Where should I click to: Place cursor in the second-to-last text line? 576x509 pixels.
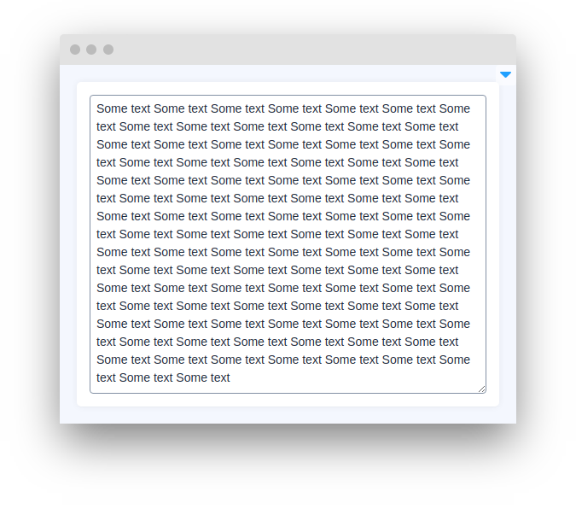click(283, 360)
